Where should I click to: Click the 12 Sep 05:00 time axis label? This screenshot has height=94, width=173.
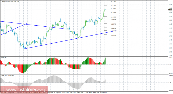[88, 92]
